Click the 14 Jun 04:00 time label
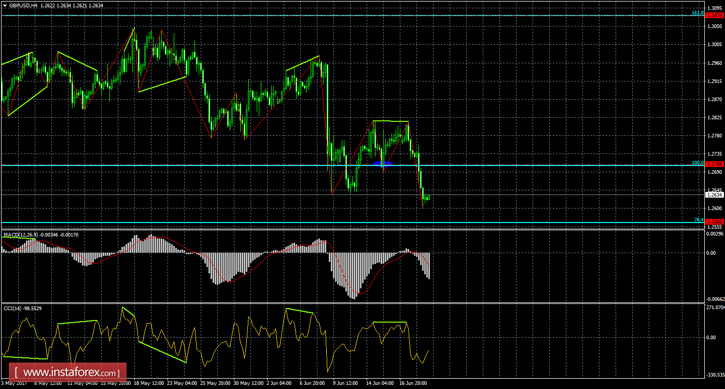Image resolution: width=725 pixels, height=389 pixels. [380, 384]
